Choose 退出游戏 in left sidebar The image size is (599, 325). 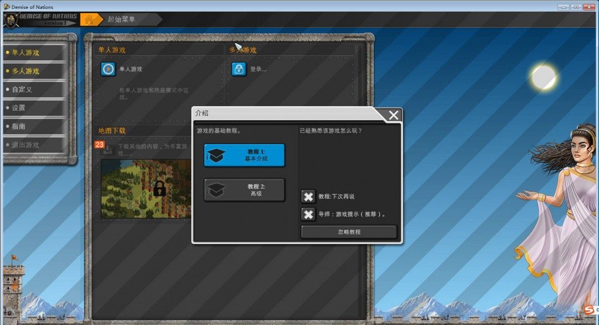coord(35,145)
